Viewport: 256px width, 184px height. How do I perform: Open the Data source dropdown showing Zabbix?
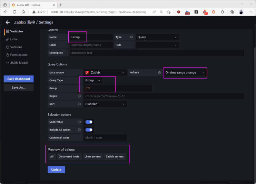point(105,73)
